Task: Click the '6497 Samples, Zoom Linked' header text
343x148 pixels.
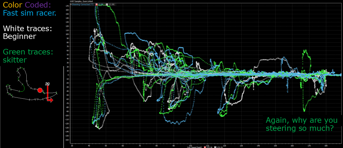Action: tap(81, 1)
